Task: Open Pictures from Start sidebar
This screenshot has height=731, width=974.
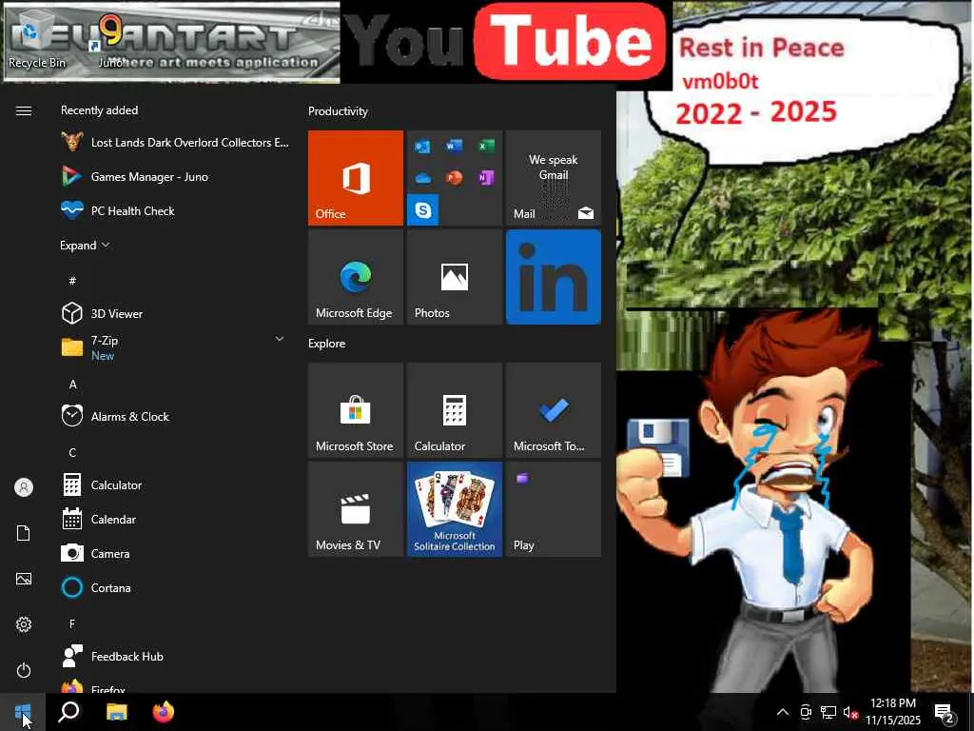Action: [x=24, y=579]
